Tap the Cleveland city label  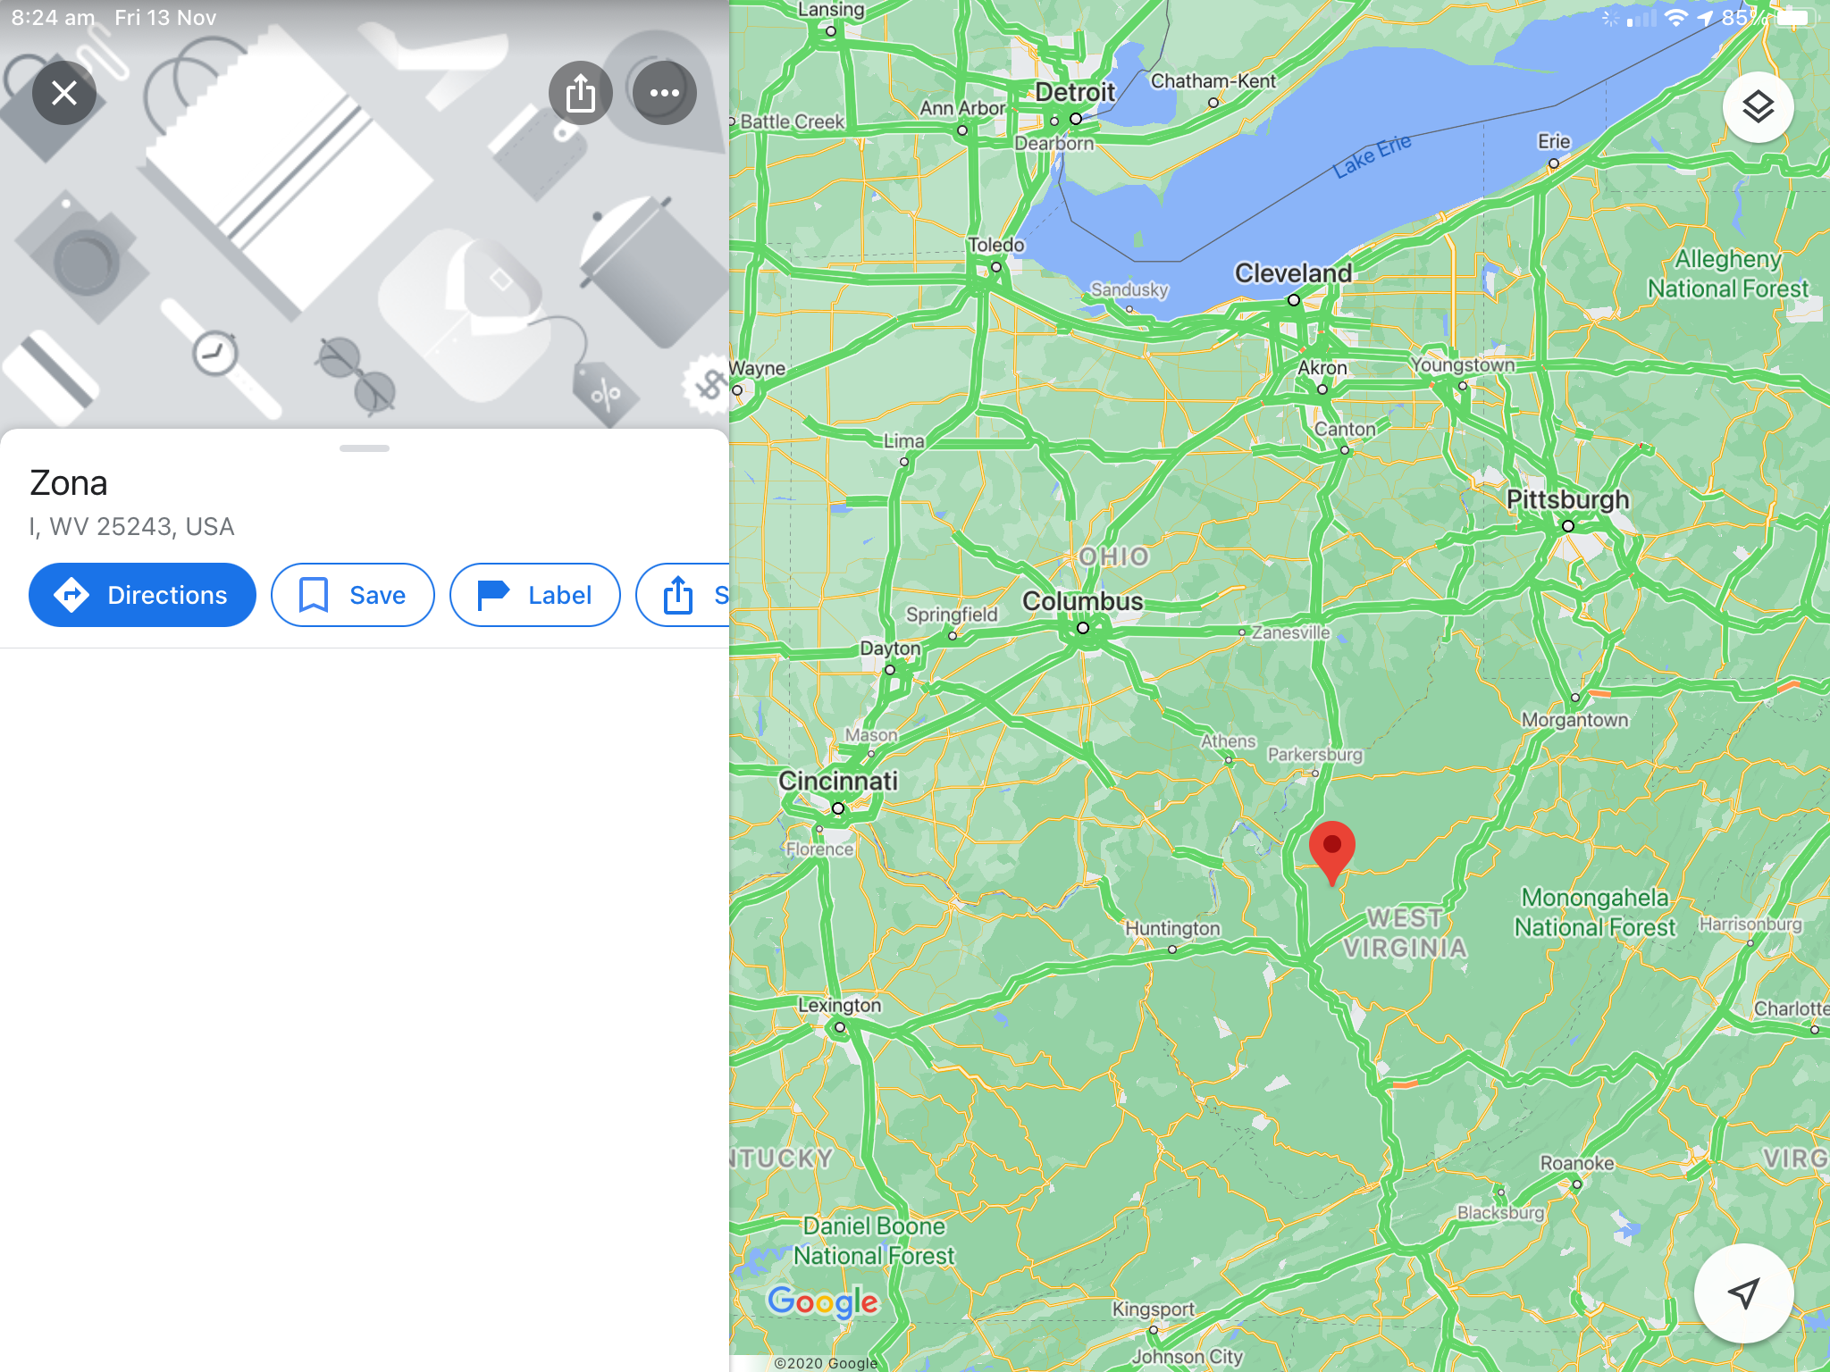[x=1293, y=273]
